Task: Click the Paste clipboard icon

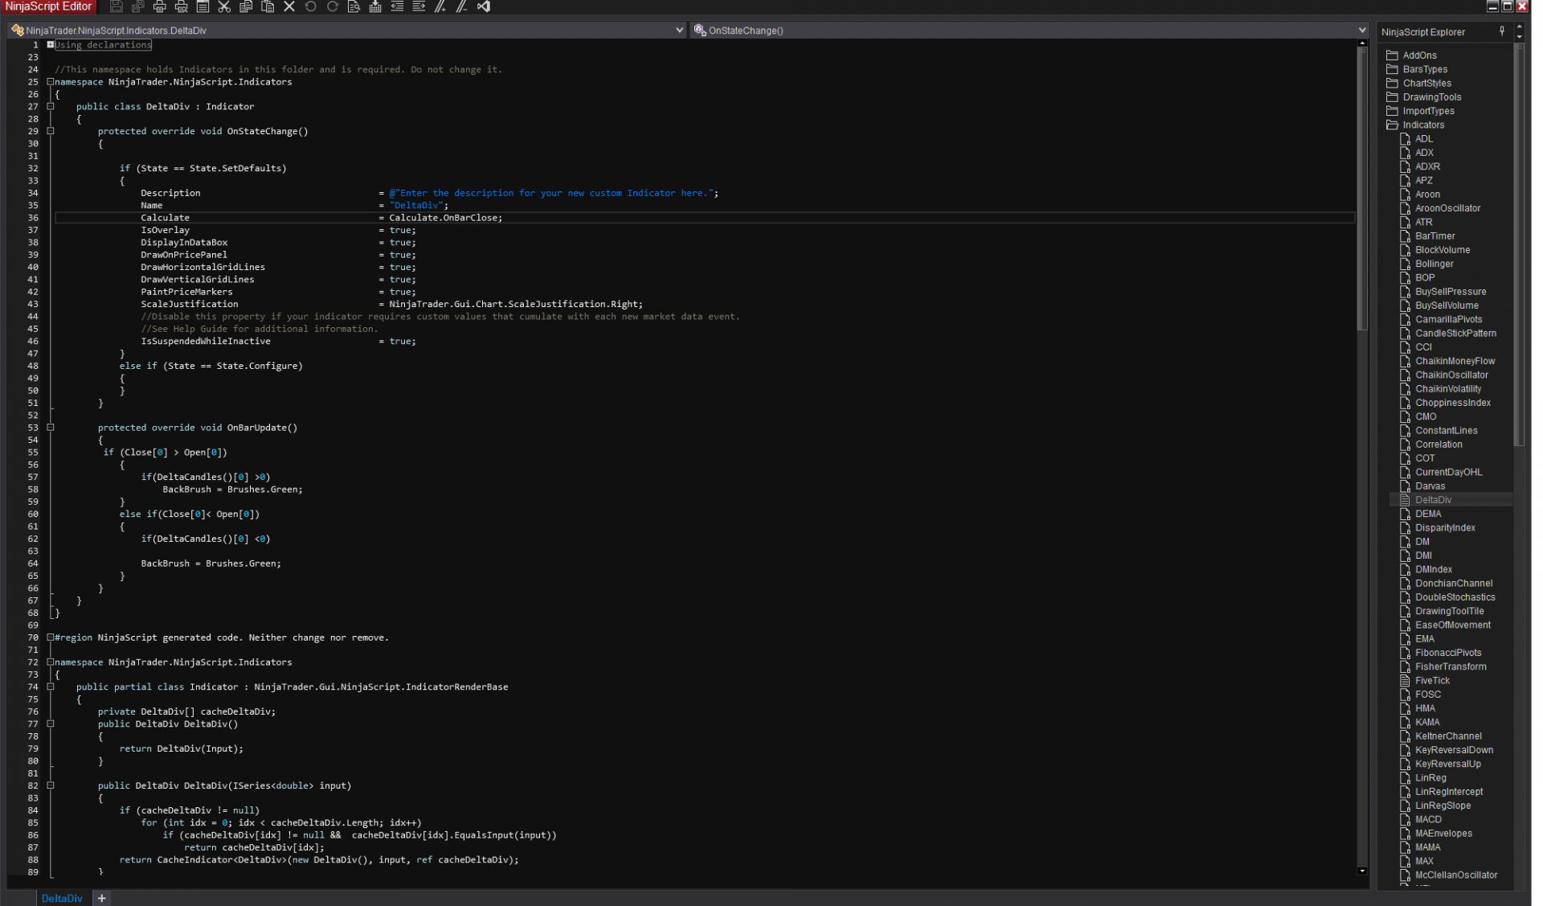Action: tap(268, 6)
